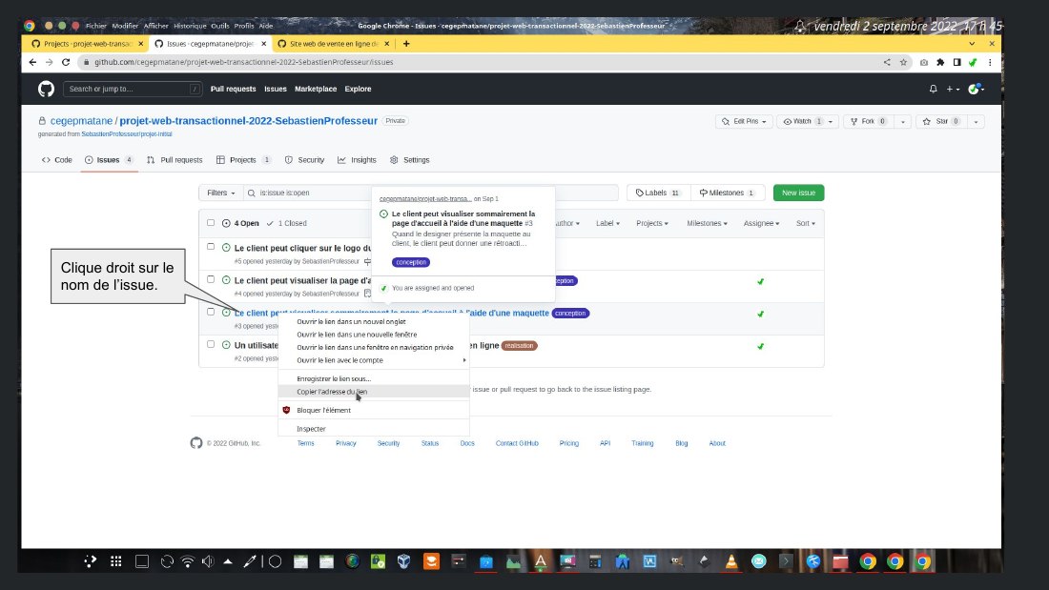
Task: Go back with the browser back arrow
Action: pos(32,62)
